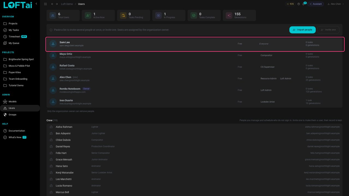
Task: Open Timesheet in the sidebar
Action: [x=20, y=36]
